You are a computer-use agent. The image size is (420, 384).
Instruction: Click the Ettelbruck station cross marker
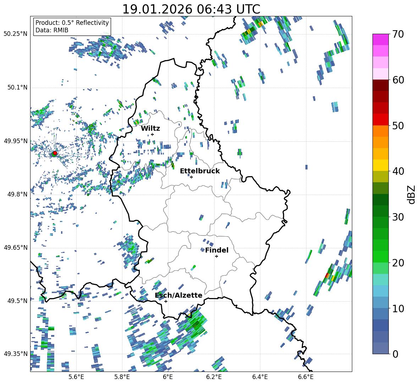(191, 177)
